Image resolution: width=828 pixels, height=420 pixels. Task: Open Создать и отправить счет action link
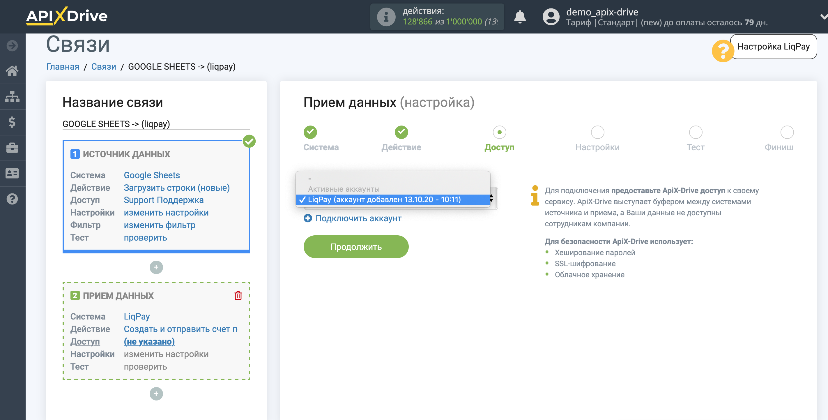tap(181, 329)
